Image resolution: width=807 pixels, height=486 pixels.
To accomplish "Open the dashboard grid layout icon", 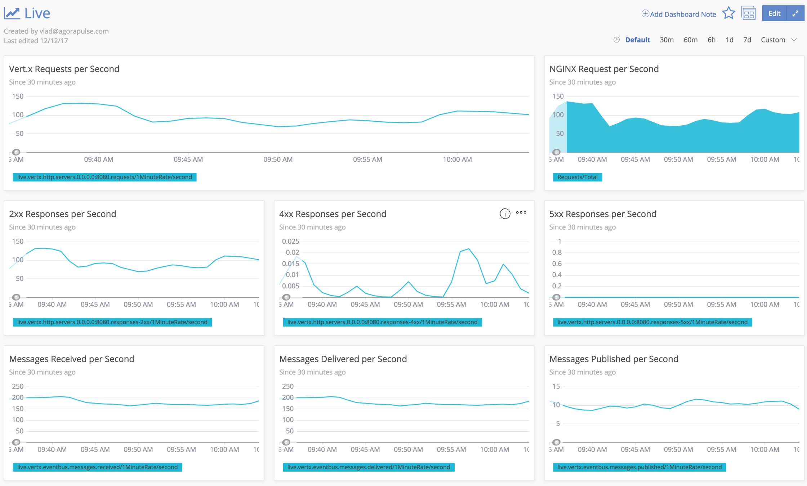I will click(748, 13).
